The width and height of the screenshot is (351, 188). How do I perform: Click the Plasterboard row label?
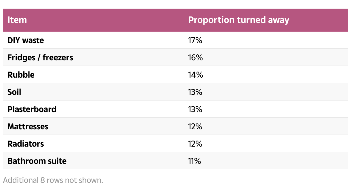point(32,109)
